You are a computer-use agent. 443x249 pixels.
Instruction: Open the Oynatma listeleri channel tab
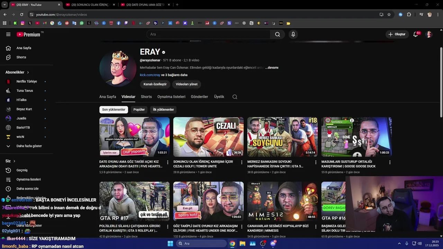(171, 97)
